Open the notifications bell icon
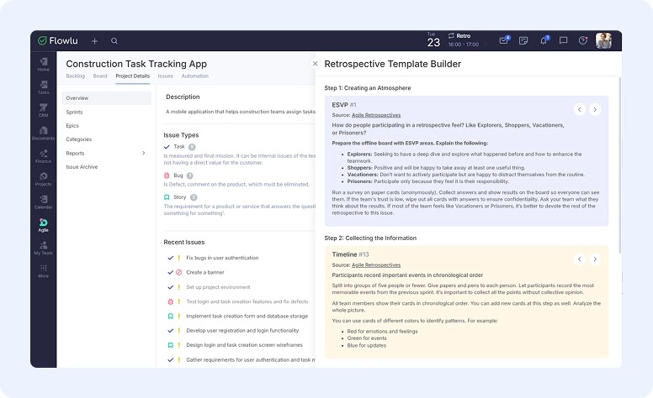 [x=544, y=39]
